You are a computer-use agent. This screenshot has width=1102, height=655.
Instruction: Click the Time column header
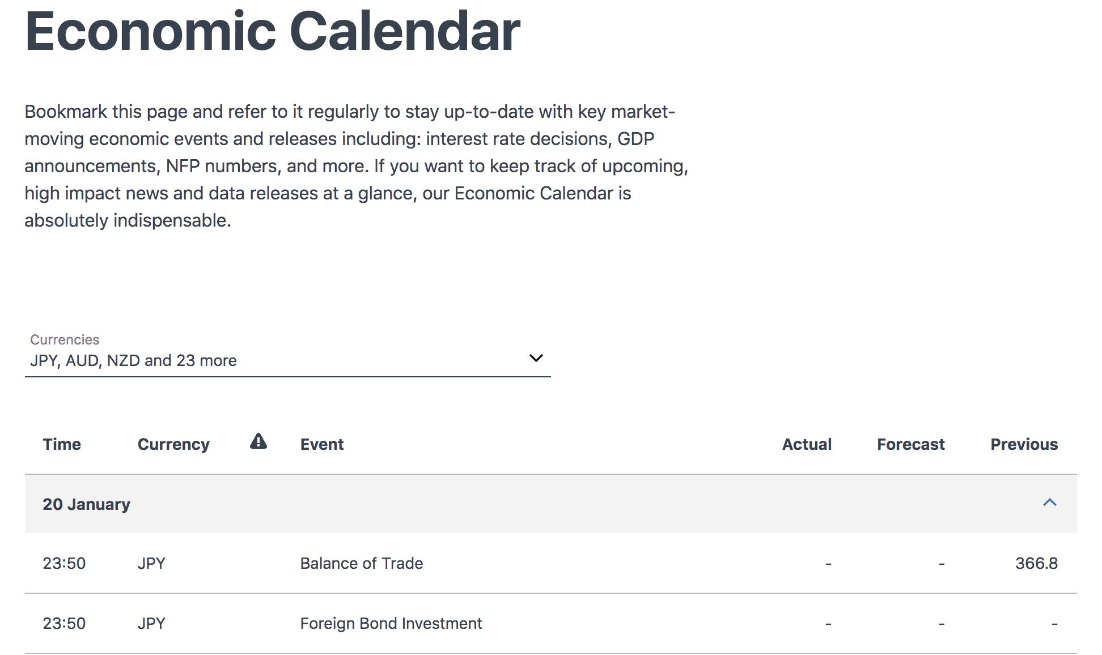[62, 444]
